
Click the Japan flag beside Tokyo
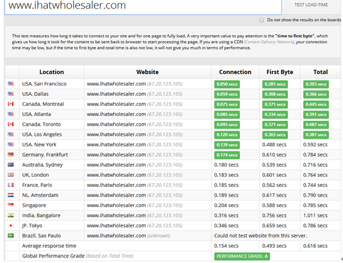11,225
